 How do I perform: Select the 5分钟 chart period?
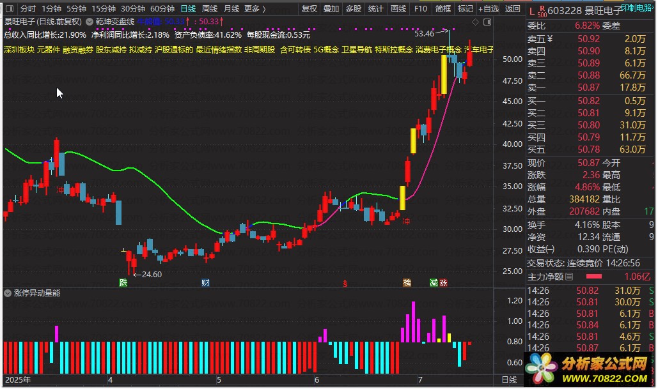[76, 8]
